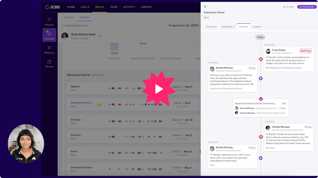This screenshot has height=178, width=318.
Task: Click the Pricing tag on Rachel's Intro email
Action: click(252, 148)
